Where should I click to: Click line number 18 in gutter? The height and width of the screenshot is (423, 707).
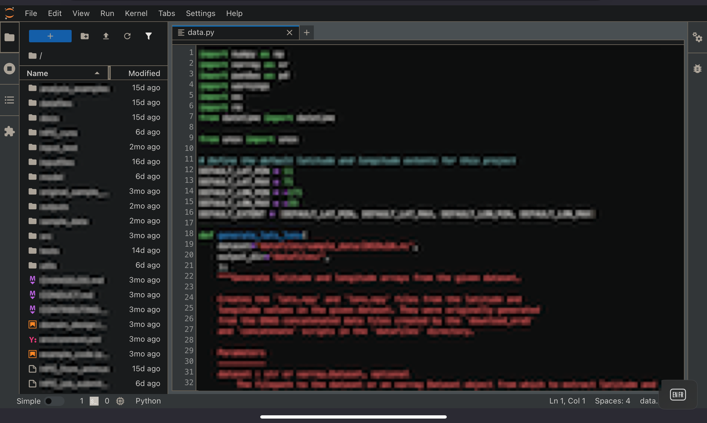coord(189,233)
